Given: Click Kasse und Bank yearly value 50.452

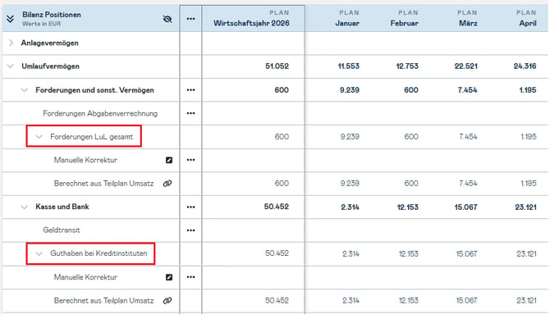Looking at the screenshot, I should click(277, 207).
